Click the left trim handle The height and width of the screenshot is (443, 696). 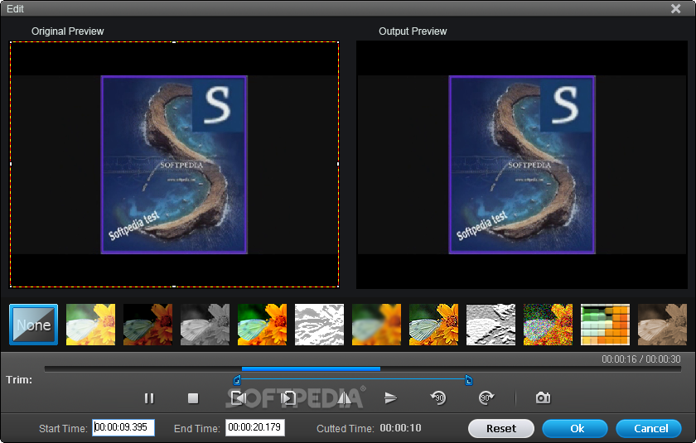pyautogui.click(x=237, y=380)
